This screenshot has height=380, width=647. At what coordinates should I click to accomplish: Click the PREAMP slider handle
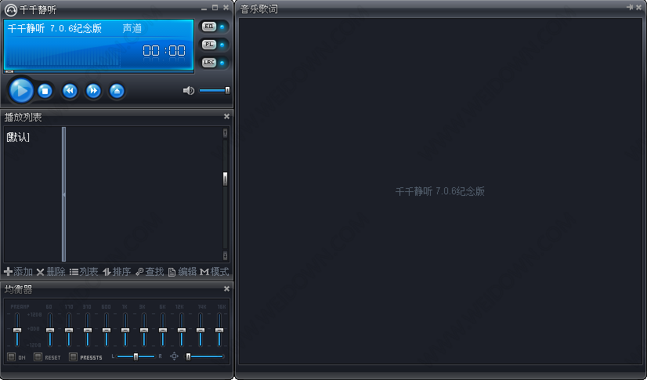pos(17,330)
